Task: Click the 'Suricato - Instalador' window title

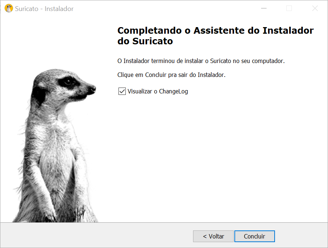Action: (x=44, y=9)
